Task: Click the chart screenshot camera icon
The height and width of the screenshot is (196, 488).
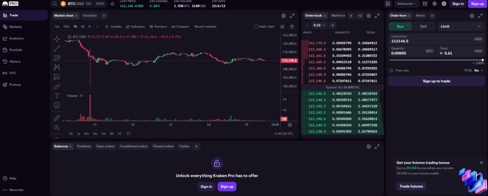Action: [283, 27]
